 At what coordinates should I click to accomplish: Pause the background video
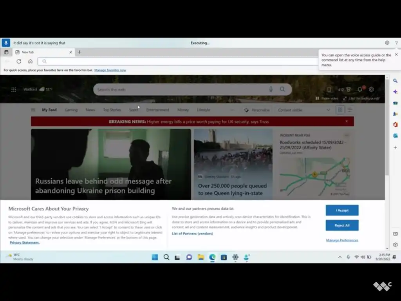tap(327, 98)
